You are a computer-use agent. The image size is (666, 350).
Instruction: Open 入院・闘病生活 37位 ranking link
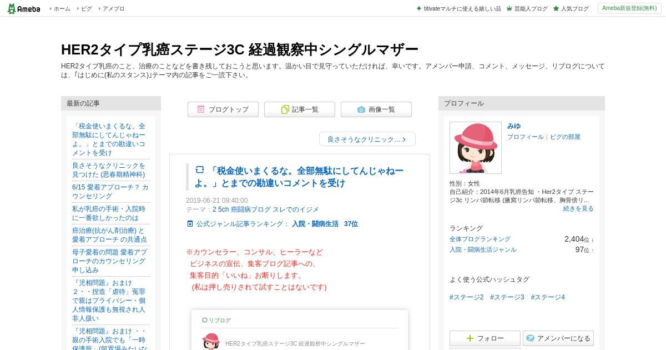tap(325, 224)
